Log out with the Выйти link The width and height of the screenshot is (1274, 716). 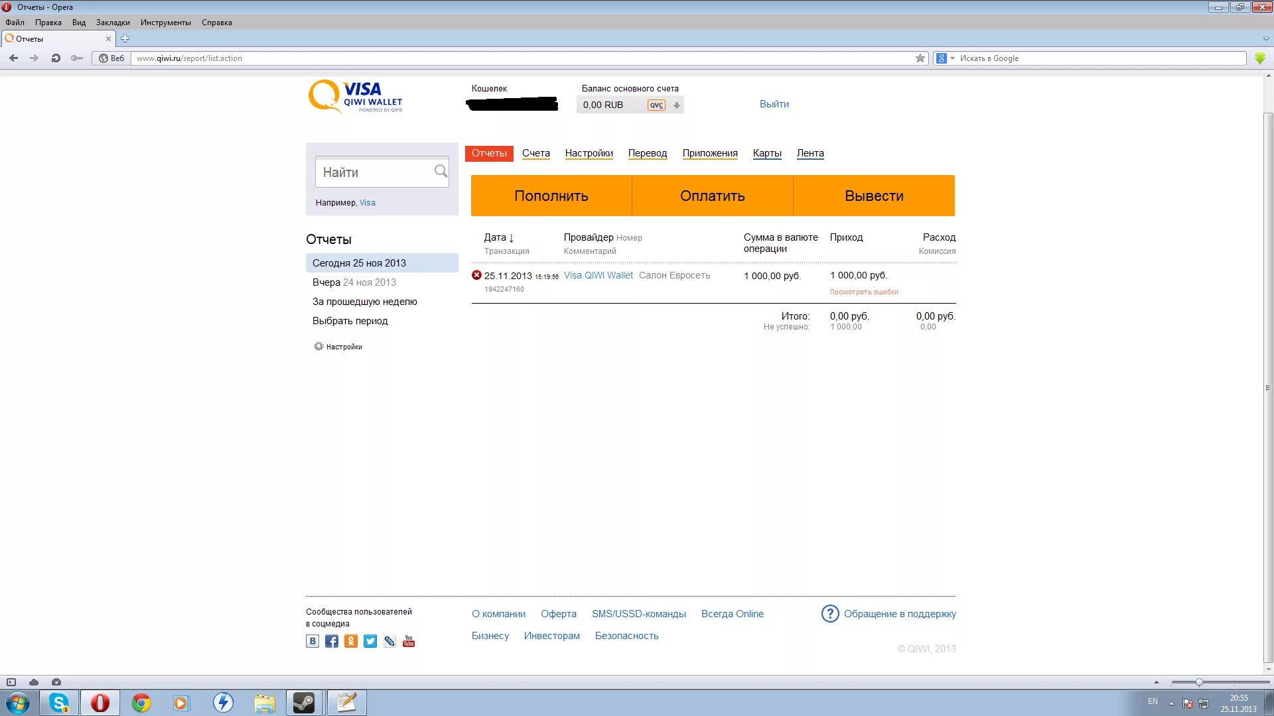pyautogui.click(x=774, y=104)
